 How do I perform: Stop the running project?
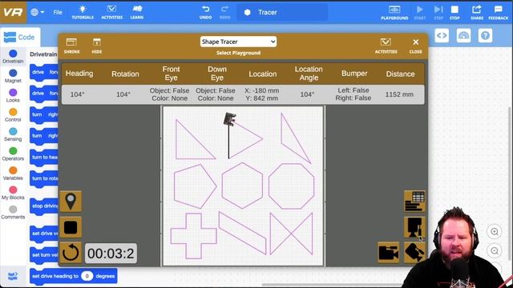point(454,13)
